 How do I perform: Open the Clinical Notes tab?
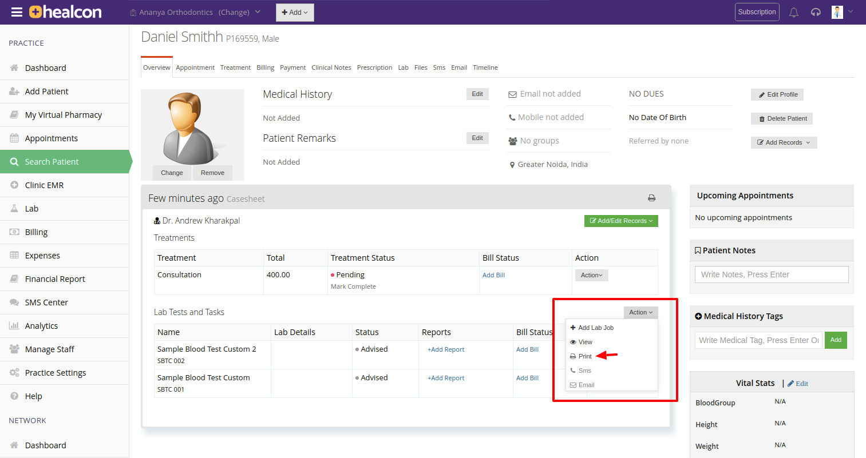point(331,67)
